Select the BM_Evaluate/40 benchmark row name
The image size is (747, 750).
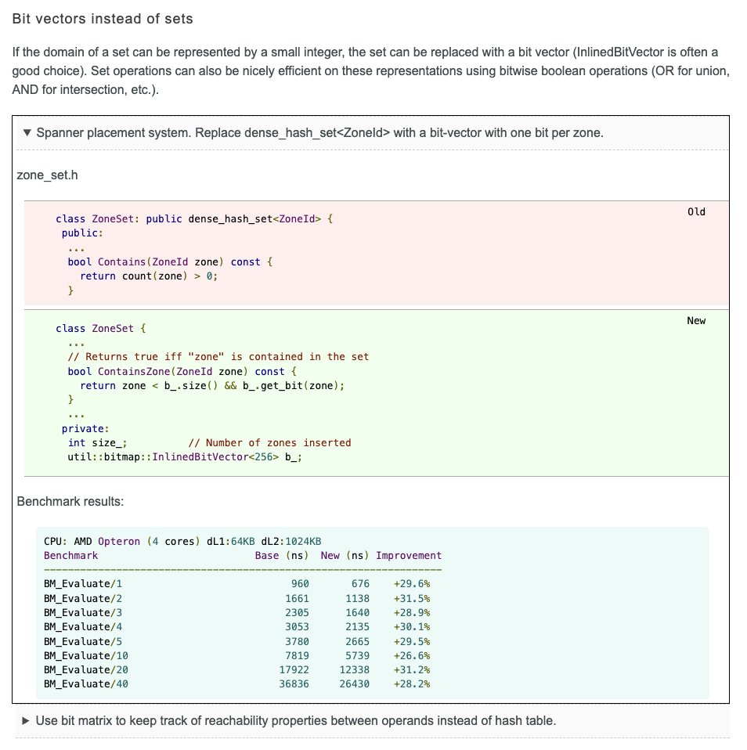pos(86,684)
